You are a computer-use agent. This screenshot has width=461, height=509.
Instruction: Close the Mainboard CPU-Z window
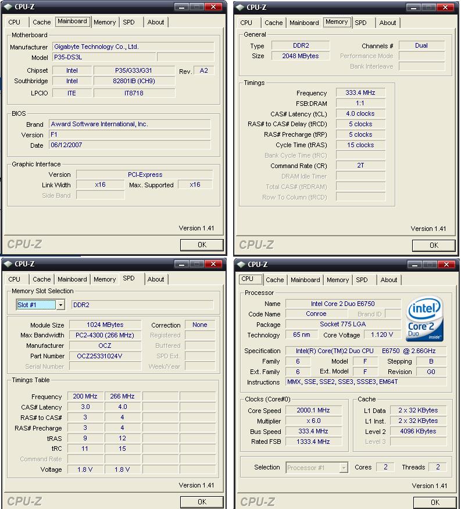[213, 7]
